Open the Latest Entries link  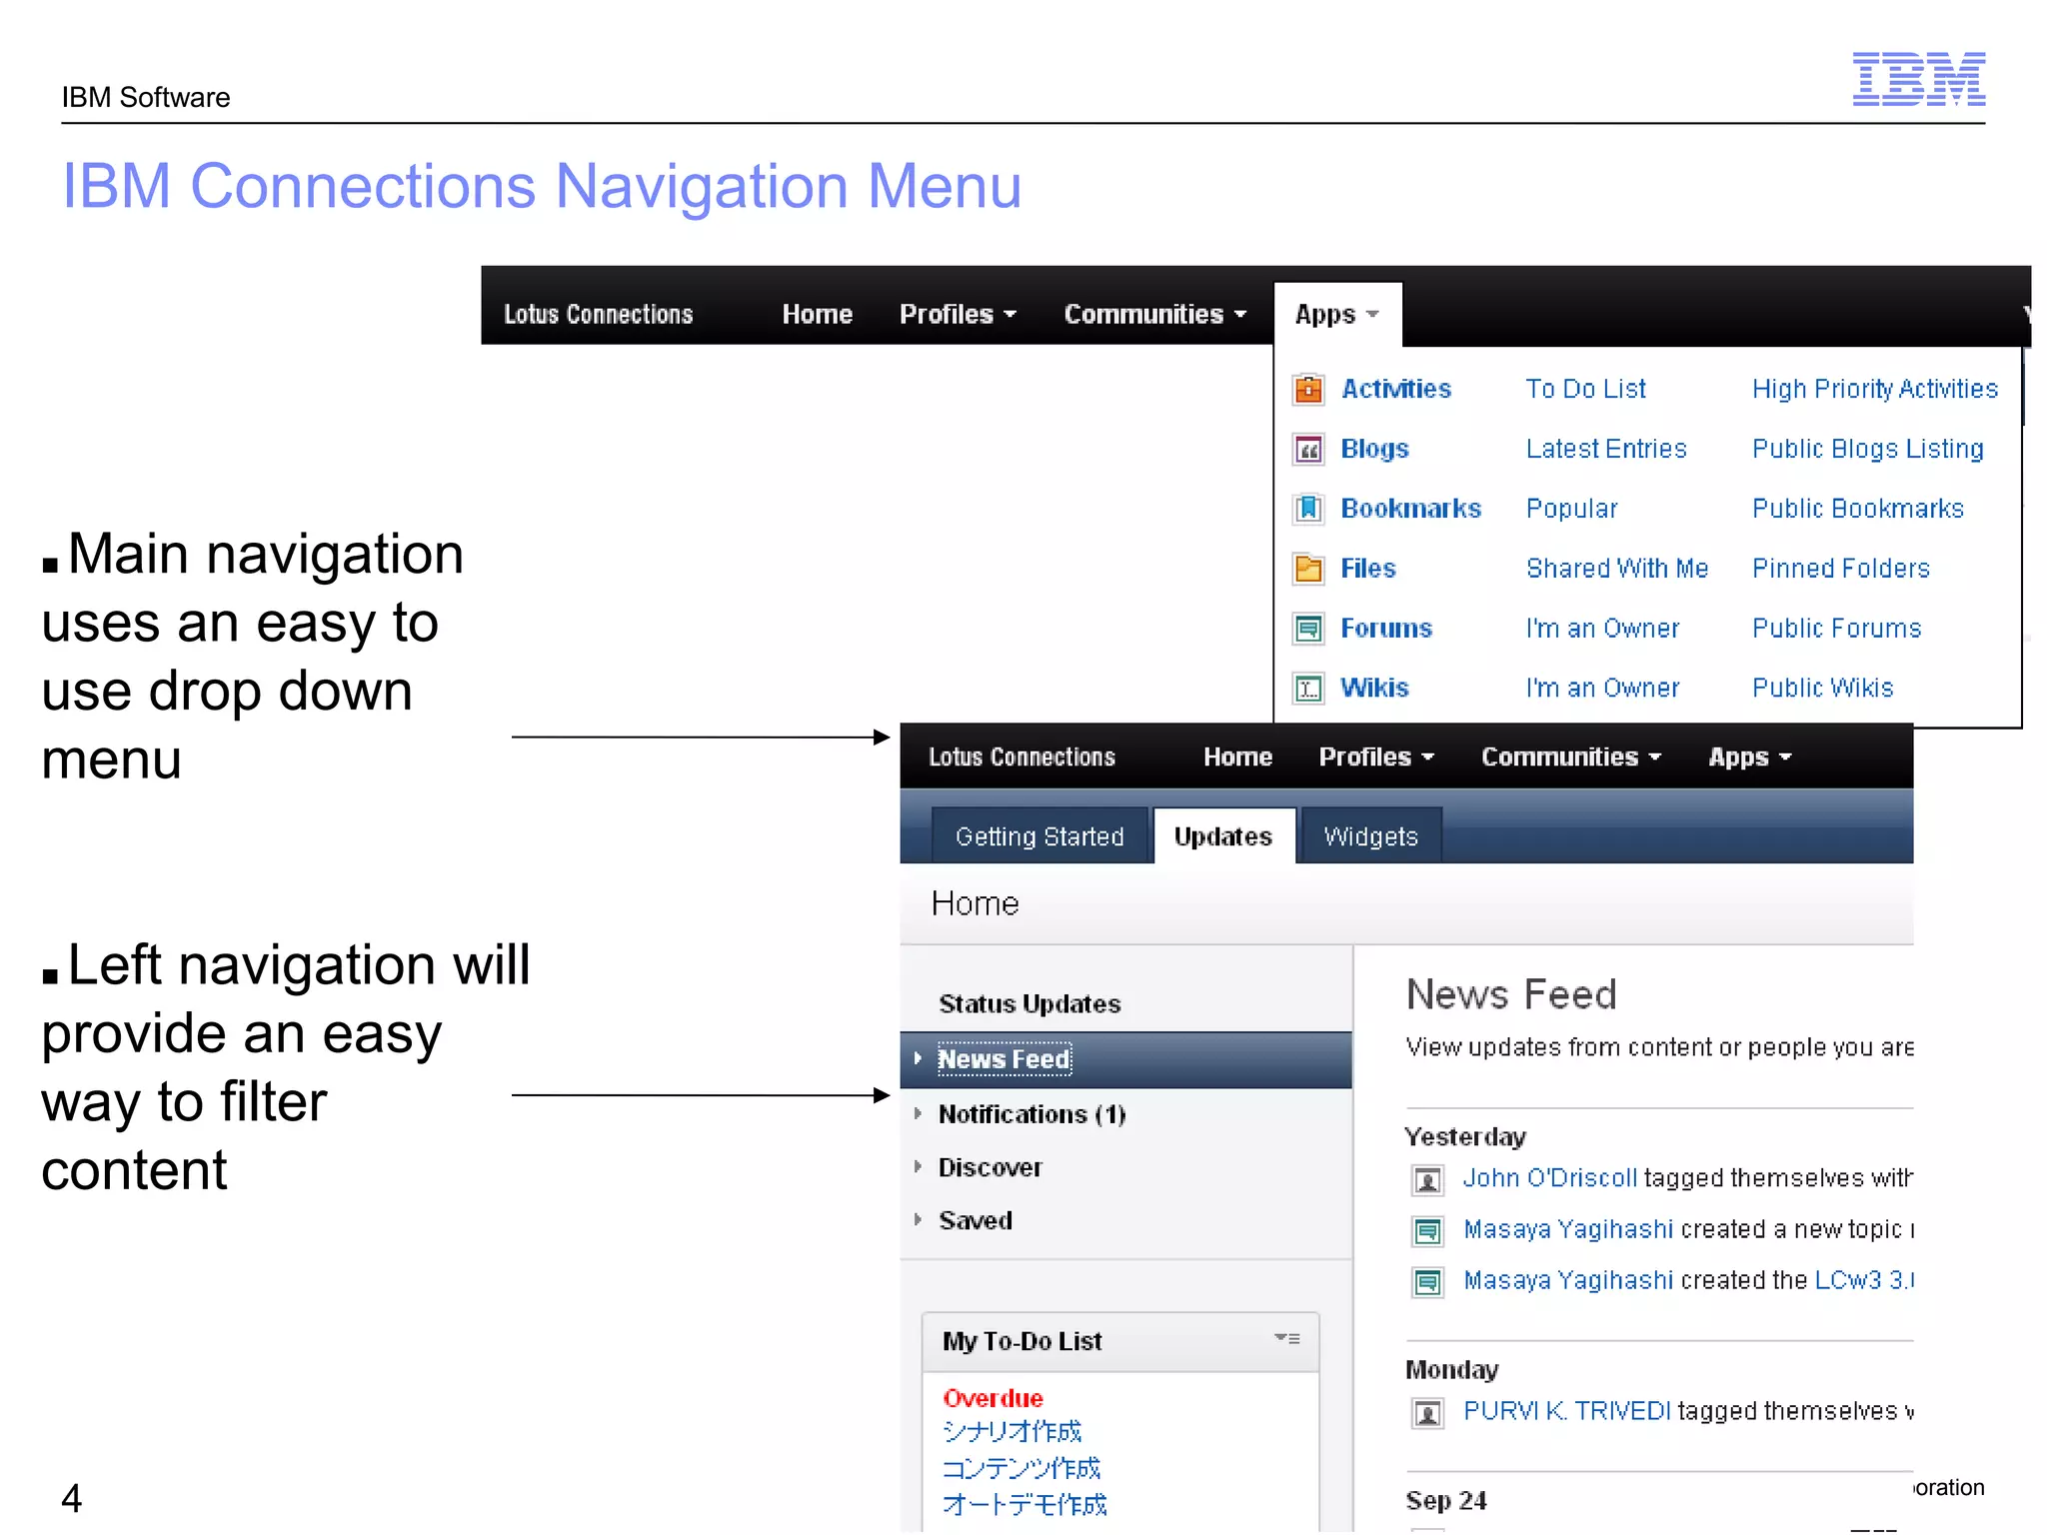(x=1606, y=449)
